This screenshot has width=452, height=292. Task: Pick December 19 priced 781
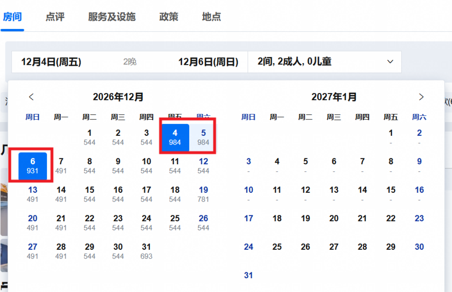203,194
